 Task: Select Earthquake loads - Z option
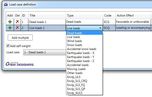pos(84,61)
